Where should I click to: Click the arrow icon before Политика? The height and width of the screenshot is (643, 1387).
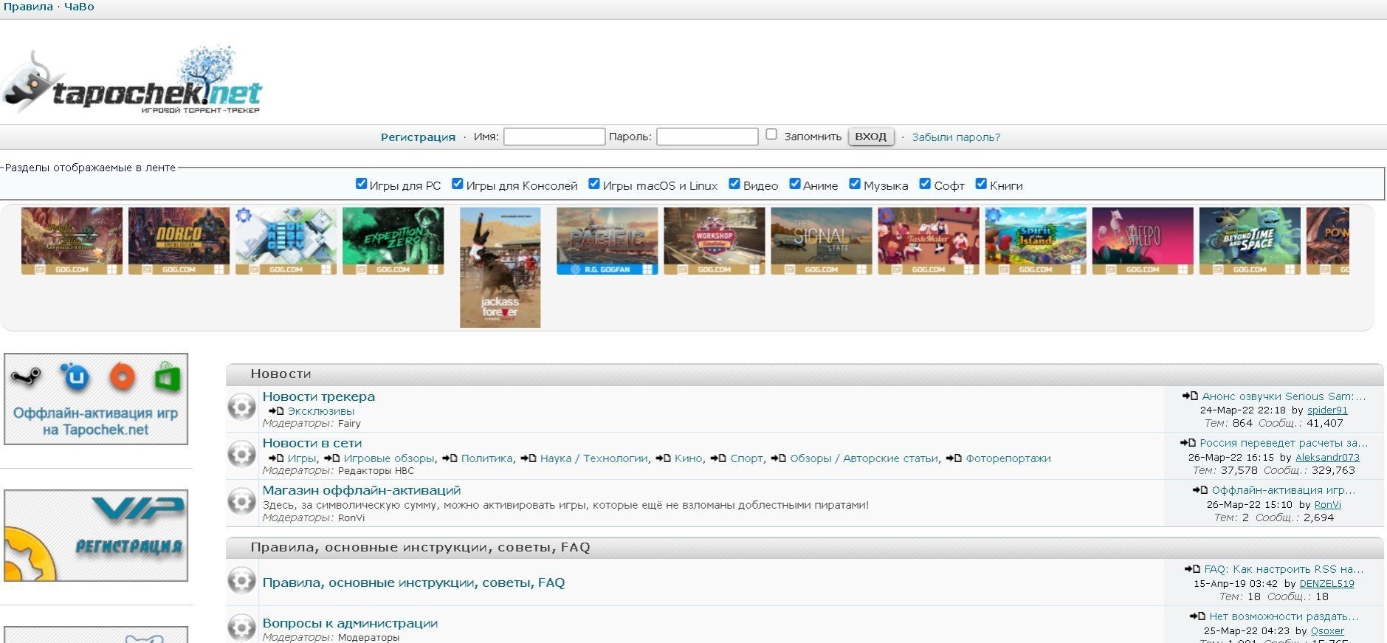point(450,458)
